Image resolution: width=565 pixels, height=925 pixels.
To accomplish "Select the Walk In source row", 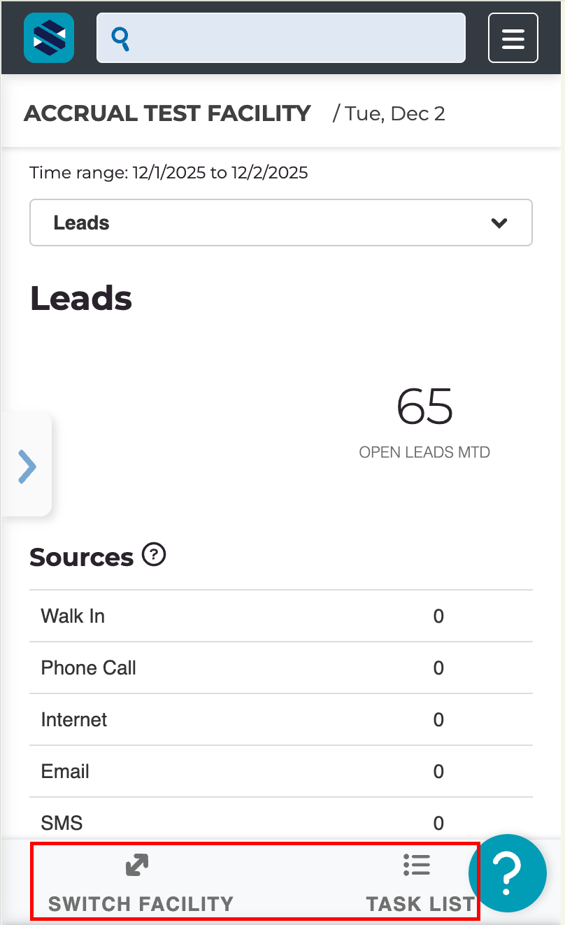I will [x=280, y=616].
